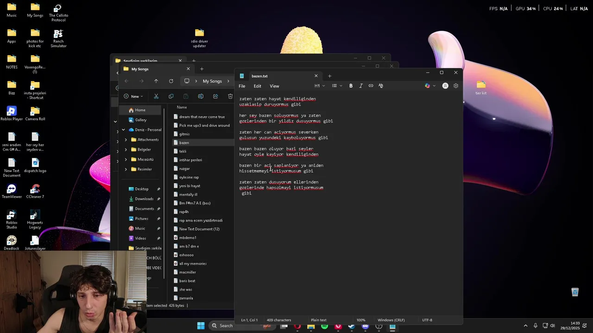Select the TeamViewer desktop icon
The width and height of the screenshot is (593, 333).
pyautogui.click(x=12, y=191)
